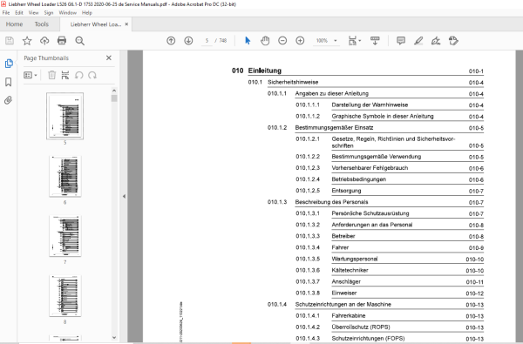The image size is (523, 344).
Task: Add a comment with speech bubble icon
Action: click(x=401, y=41)
